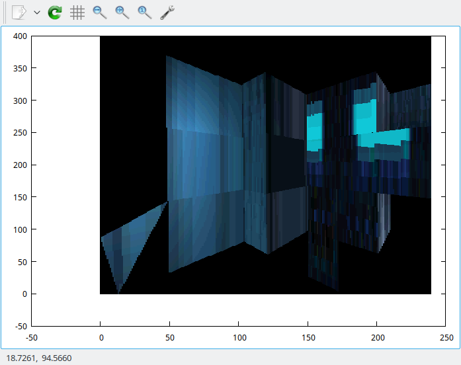
Task: Click y-axis label 300
Action: tap(20, 101)
